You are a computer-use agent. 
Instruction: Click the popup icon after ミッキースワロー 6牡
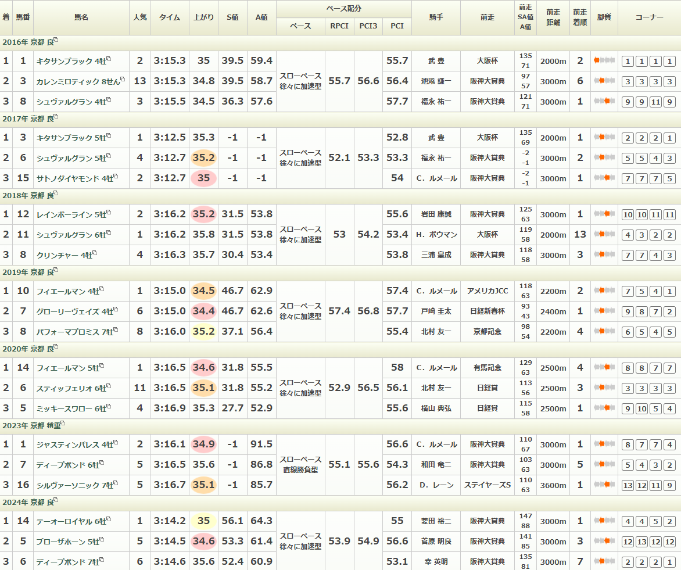pos(109,407)
